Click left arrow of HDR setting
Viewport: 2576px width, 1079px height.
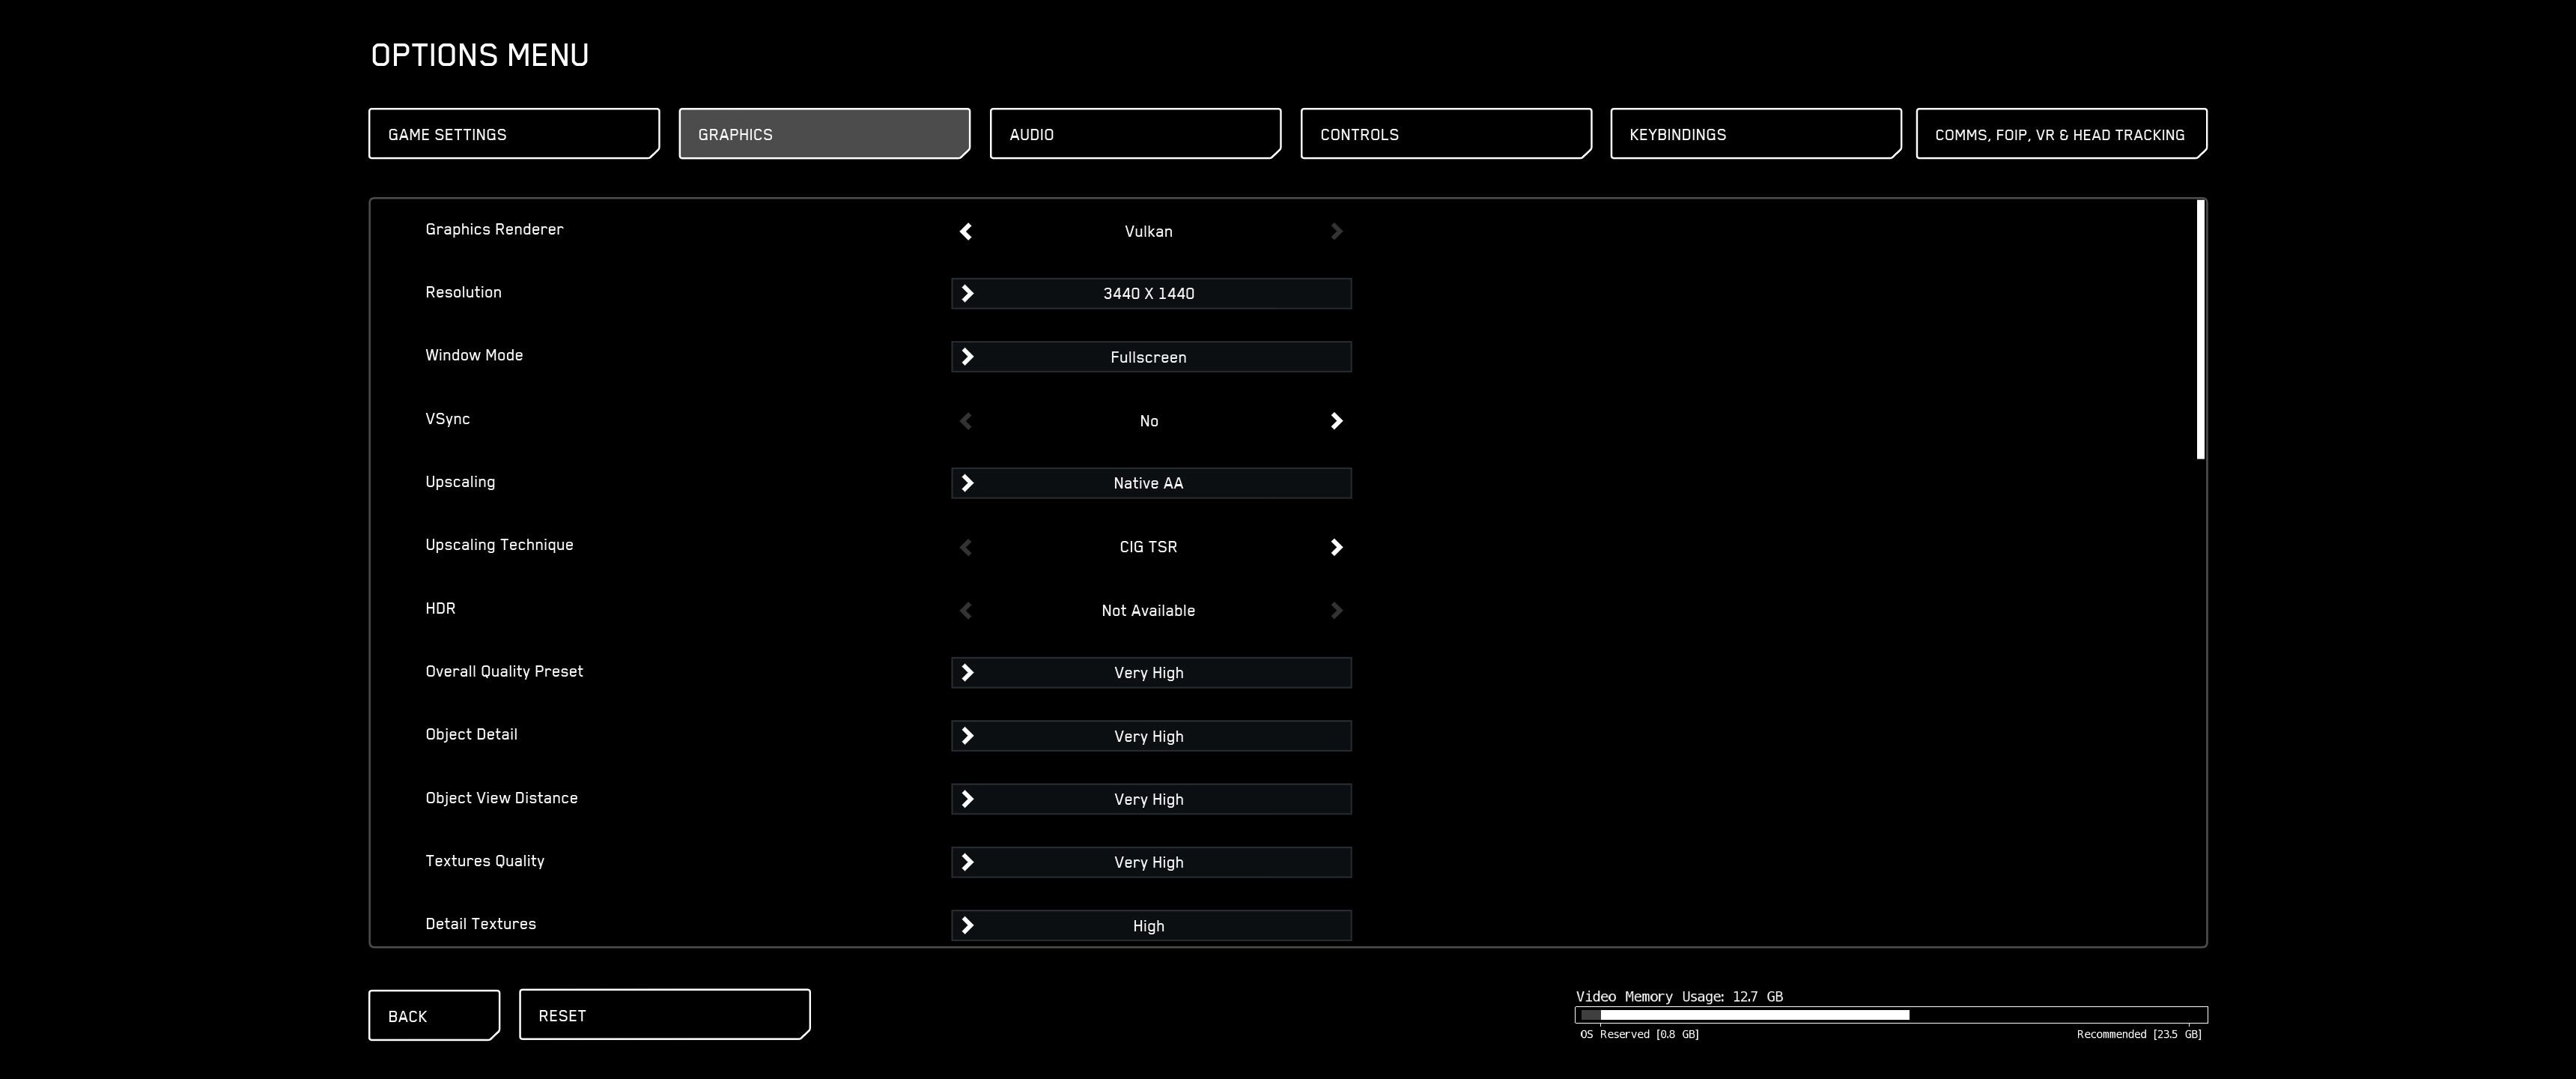[965, 611]
